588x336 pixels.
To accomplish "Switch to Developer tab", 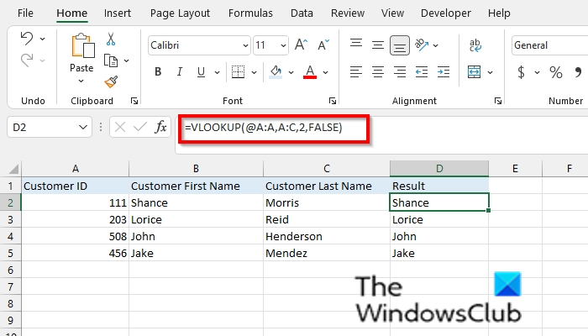I will 445,13.
